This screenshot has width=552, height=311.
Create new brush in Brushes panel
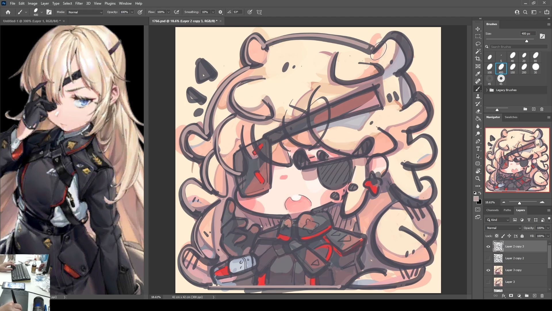tap(534, 109)
